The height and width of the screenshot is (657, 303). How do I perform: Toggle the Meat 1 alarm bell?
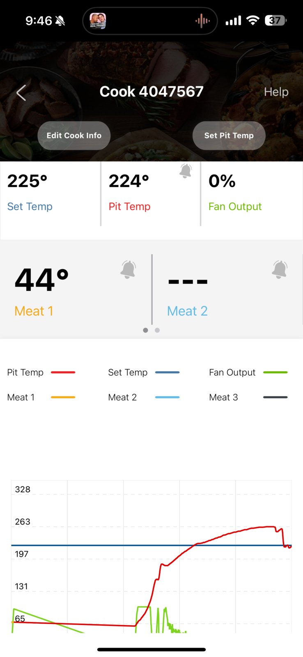coord(128,269)
